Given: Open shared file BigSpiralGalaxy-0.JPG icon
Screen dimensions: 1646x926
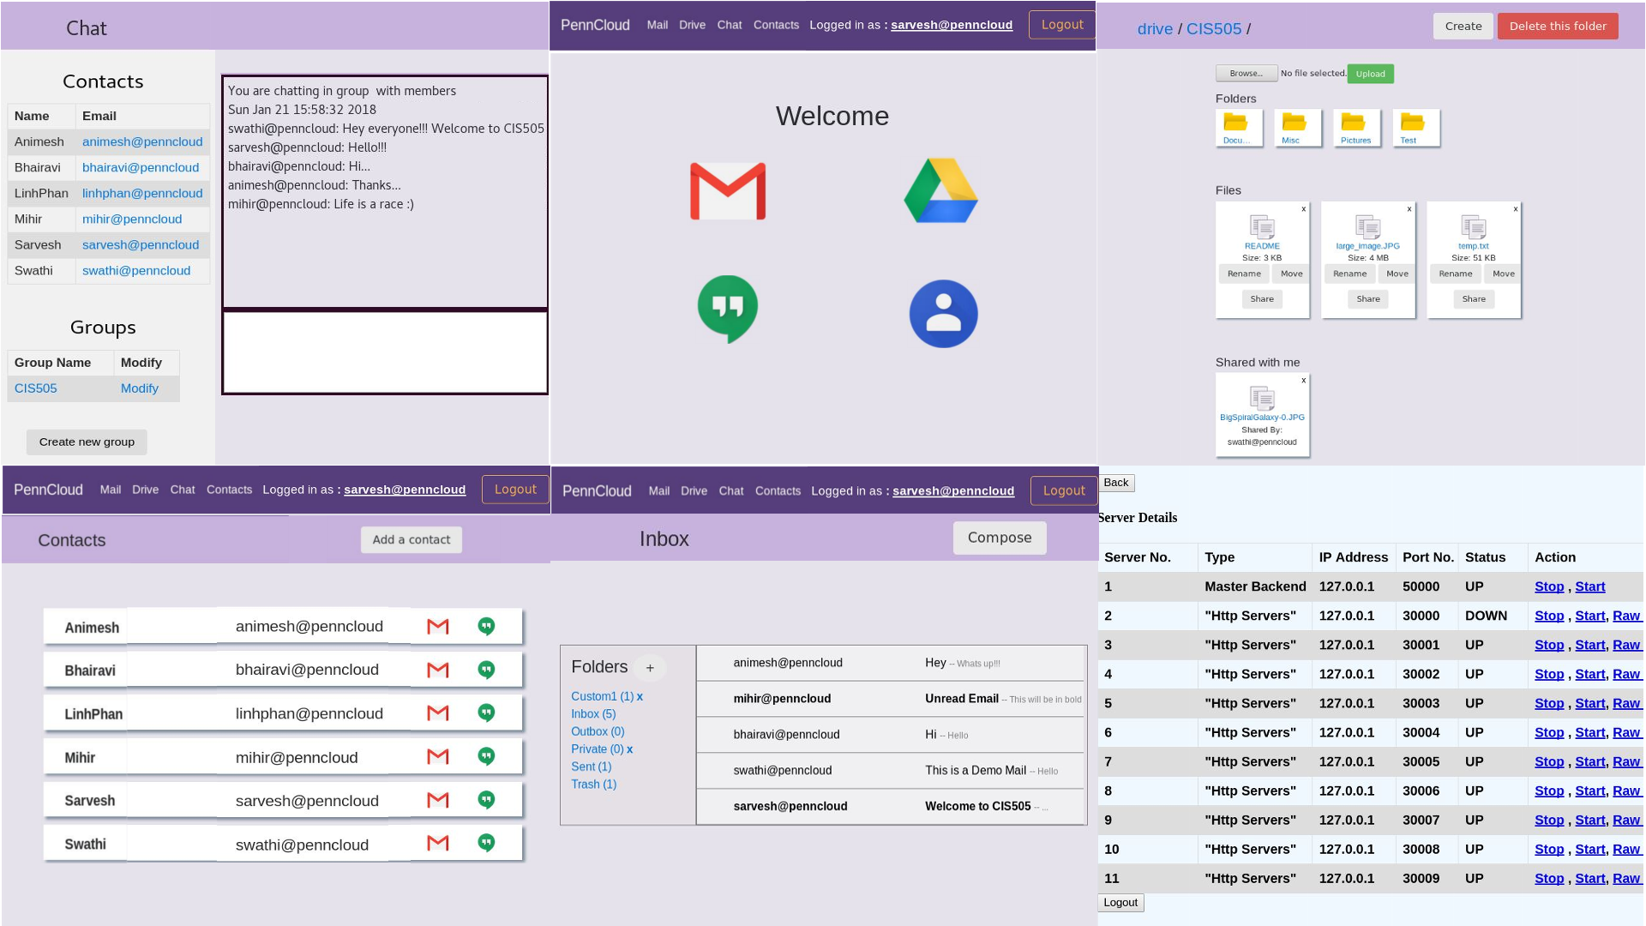Looking at the screenshot, I should point(1262,398).
